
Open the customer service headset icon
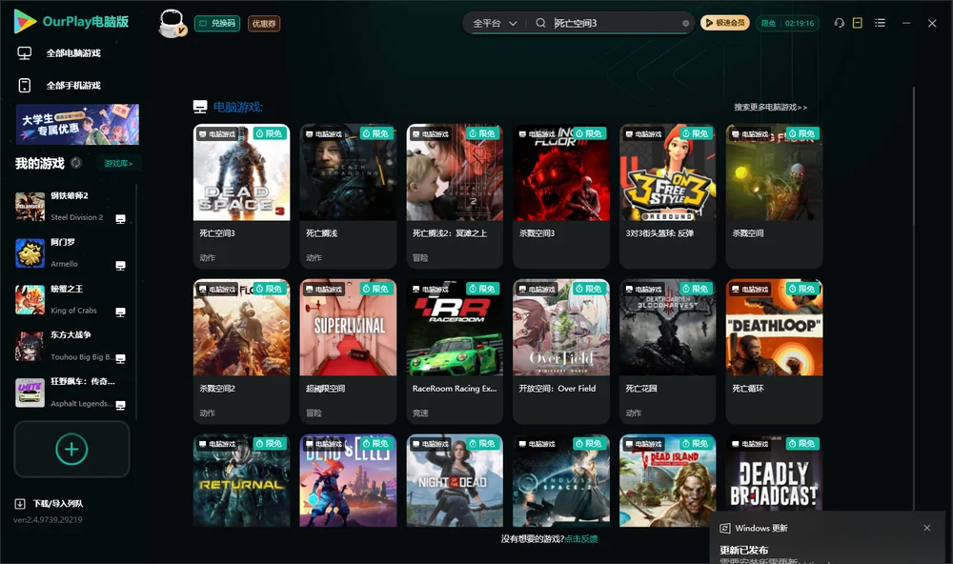(839, 23)
